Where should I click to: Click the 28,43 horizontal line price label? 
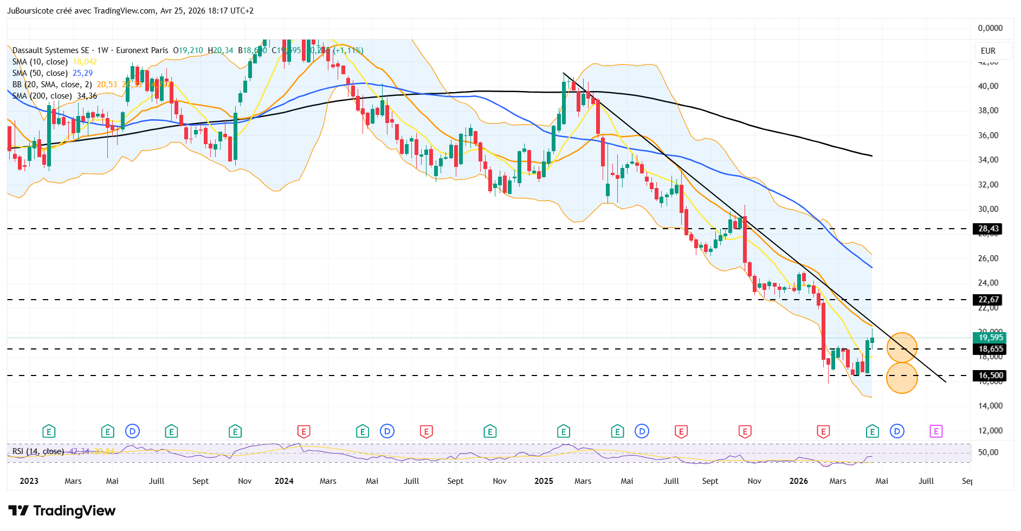[988, 229]
